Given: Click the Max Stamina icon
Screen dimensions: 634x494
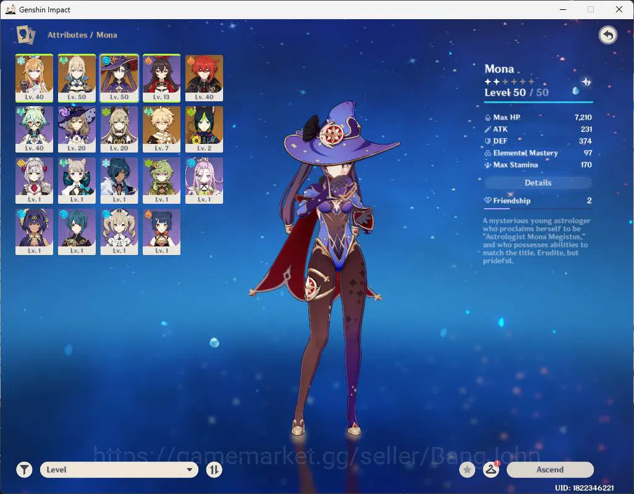Looking at the screenshot, I should click(488, 165).
